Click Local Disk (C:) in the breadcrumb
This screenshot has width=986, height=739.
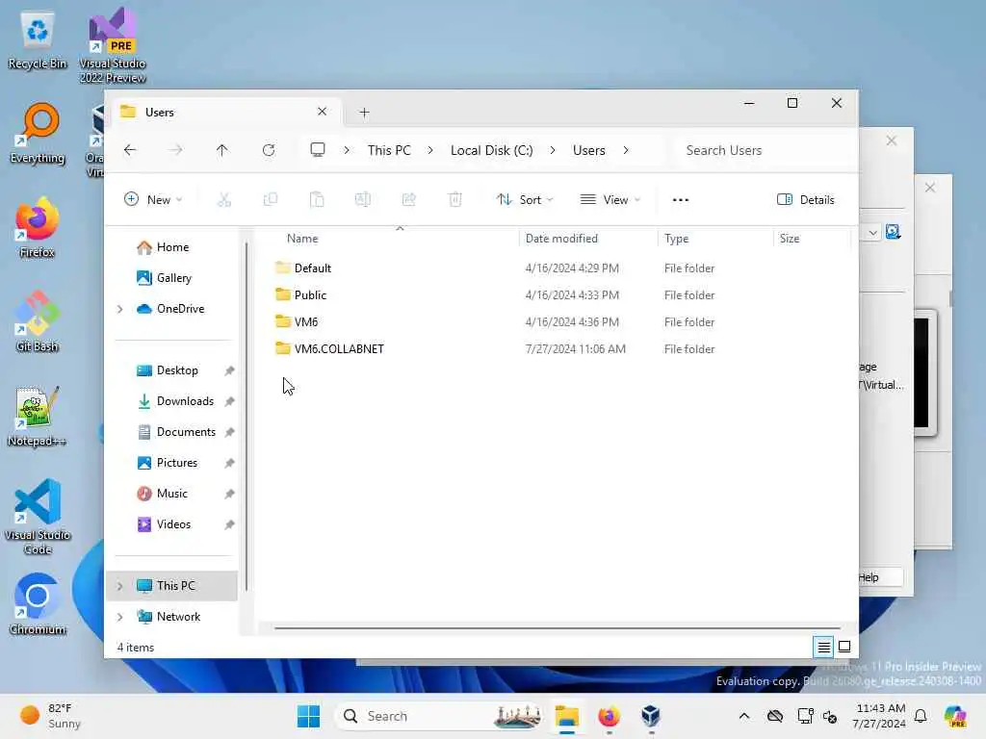(x=492, y=150)
